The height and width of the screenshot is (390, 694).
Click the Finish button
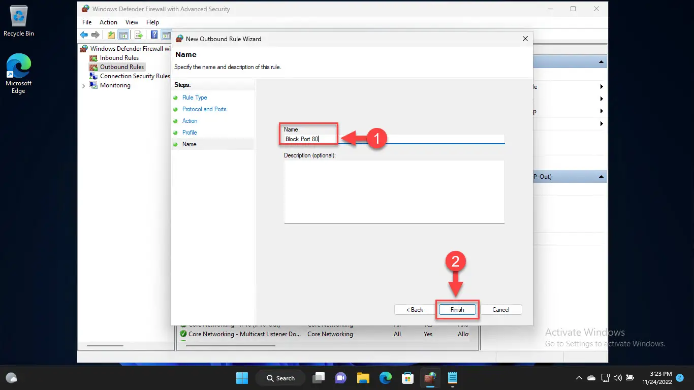tap(457, 310)
